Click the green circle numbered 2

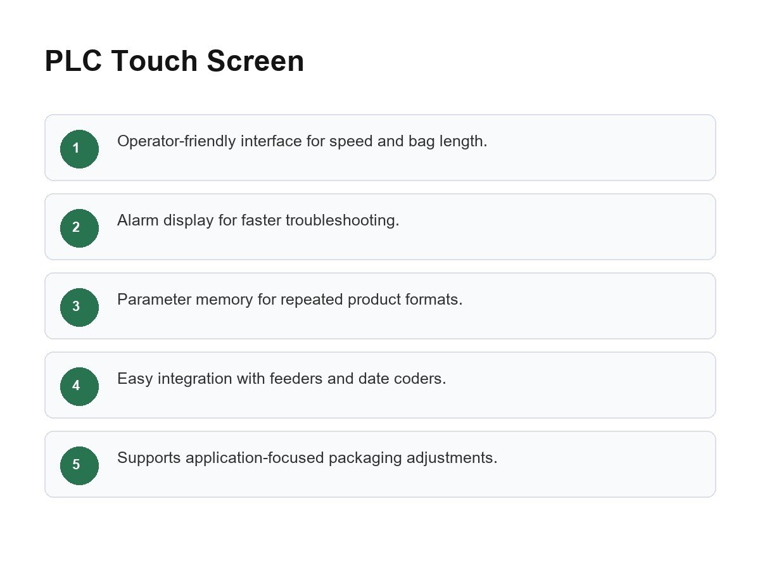pyautogui.click(x=79, y=228)
